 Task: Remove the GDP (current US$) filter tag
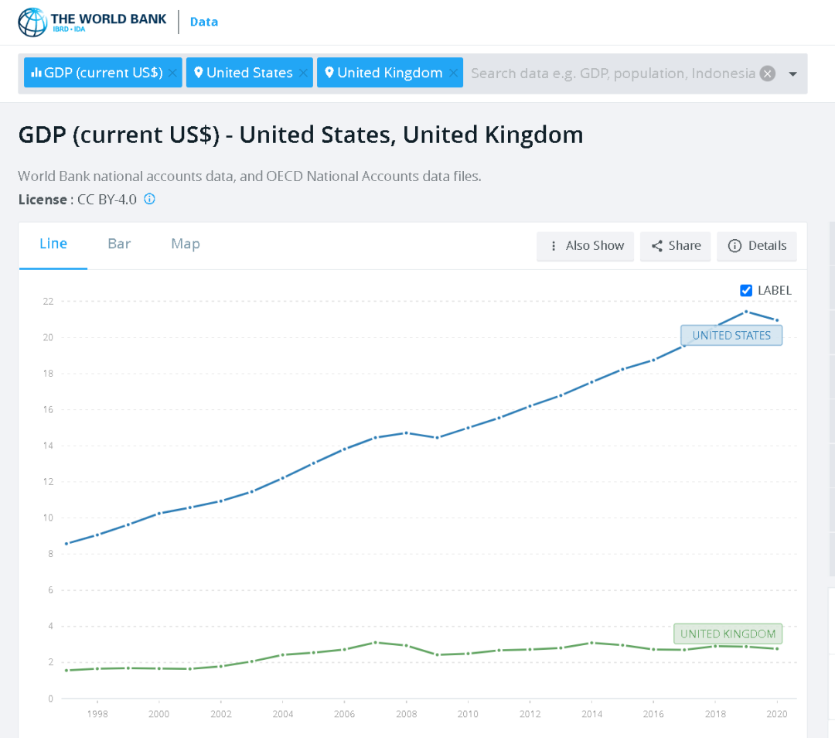172,73
